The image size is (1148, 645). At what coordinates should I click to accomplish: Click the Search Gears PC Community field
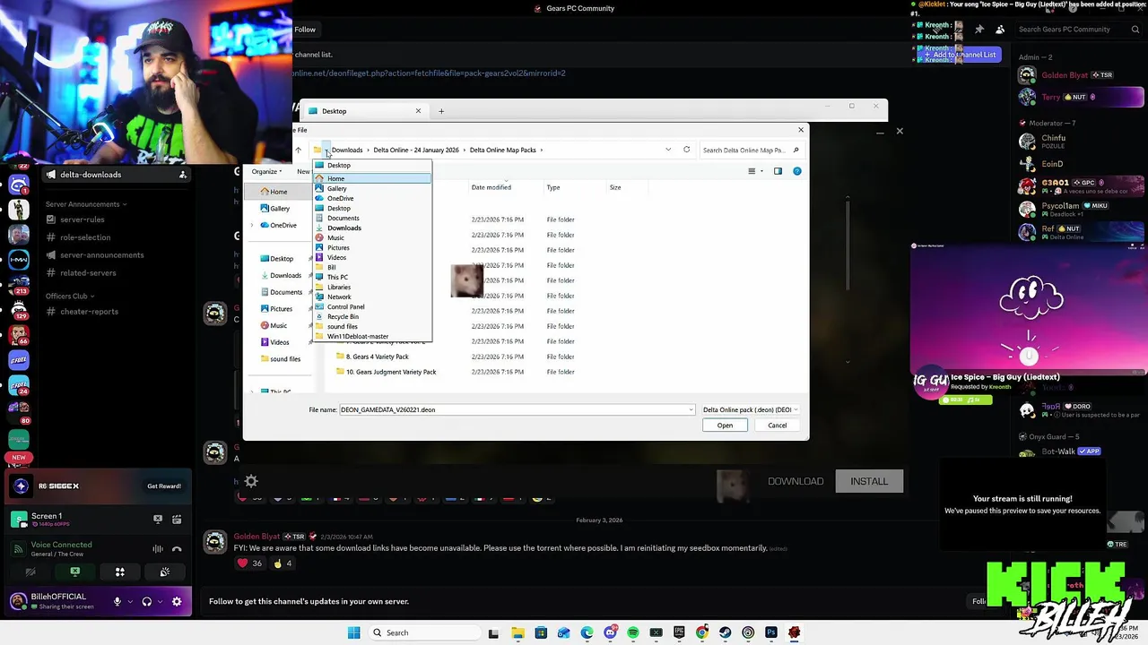tap(1079, 30)
